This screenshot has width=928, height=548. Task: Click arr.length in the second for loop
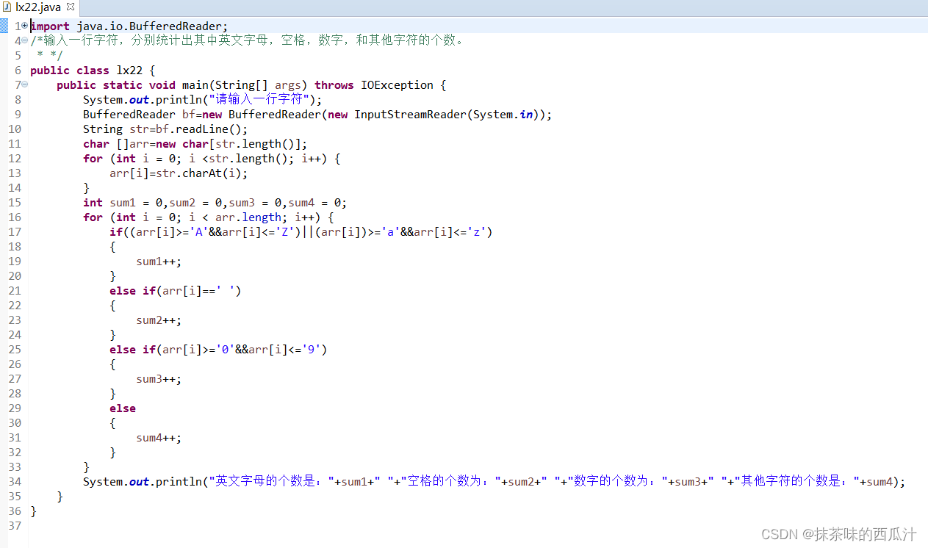click(x=248, y=217)
